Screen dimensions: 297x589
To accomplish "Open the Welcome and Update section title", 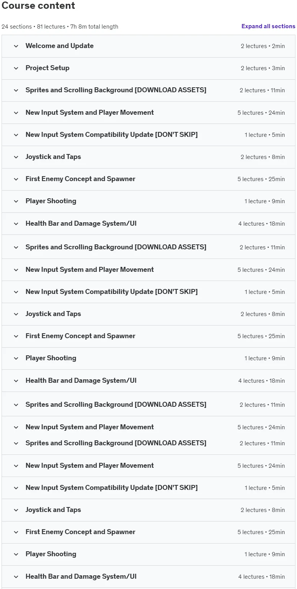I will click(60, 46).
